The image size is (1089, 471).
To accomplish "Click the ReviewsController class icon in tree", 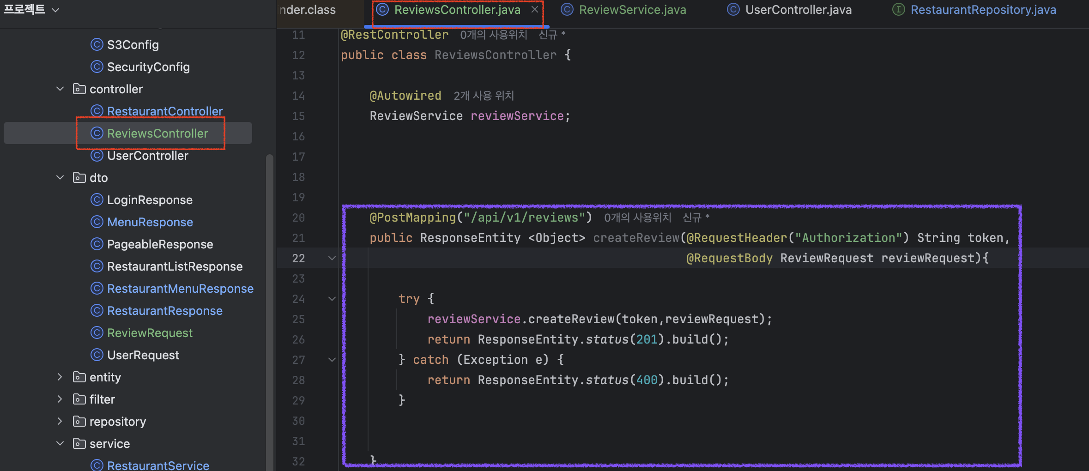I will (x=97, y=133).
